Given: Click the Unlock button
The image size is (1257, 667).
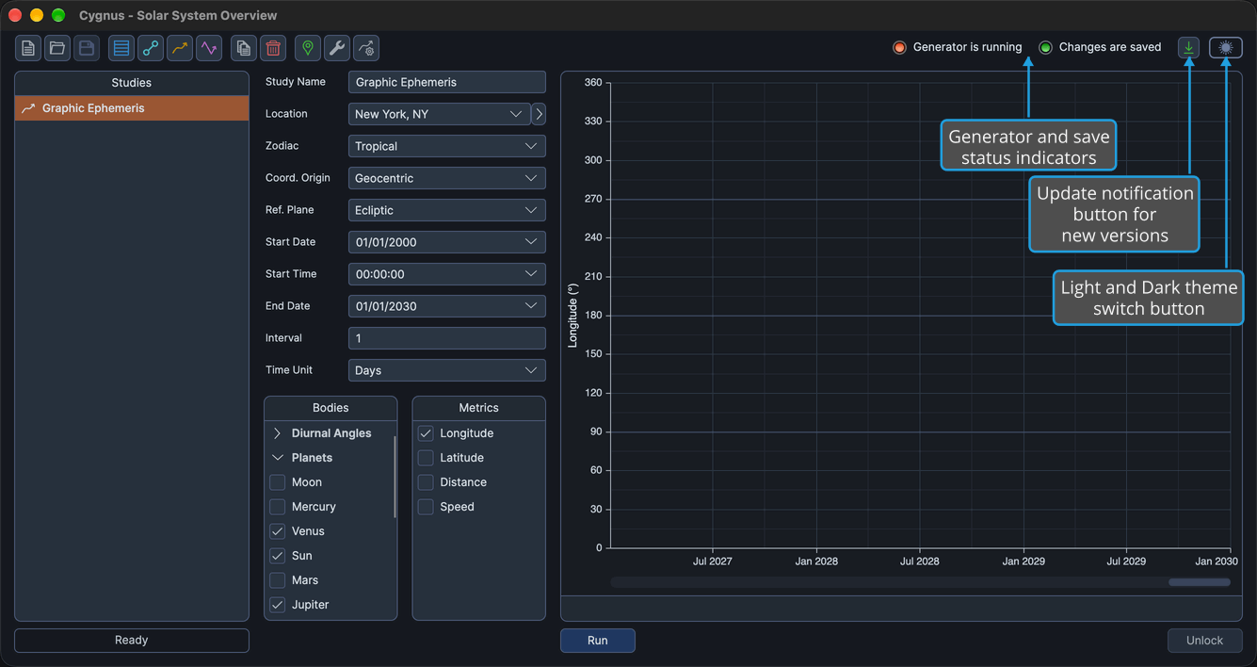Looking at the screenshot, I should (1204, 641).
